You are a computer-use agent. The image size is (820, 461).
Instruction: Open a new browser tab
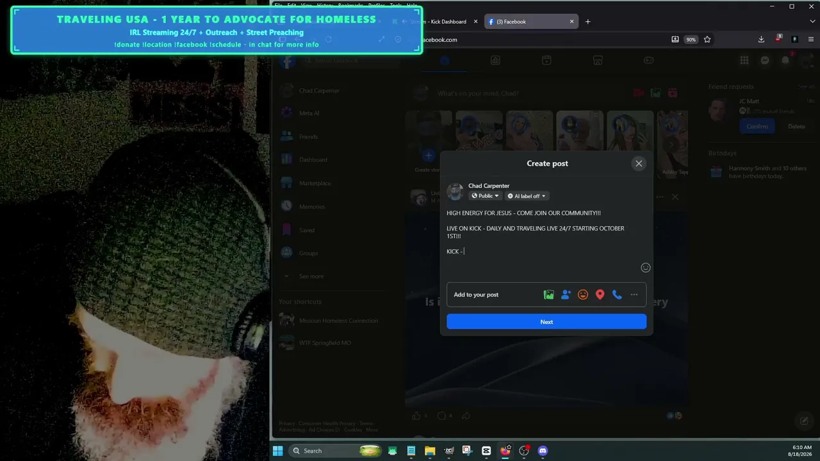[588, 22]
